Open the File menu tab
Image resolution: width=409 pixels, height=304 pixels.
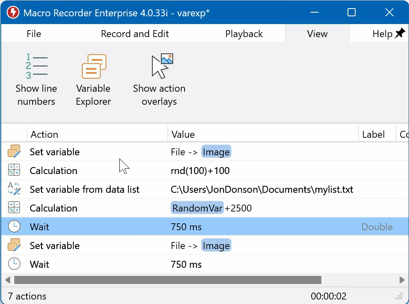tap(34, 34)
